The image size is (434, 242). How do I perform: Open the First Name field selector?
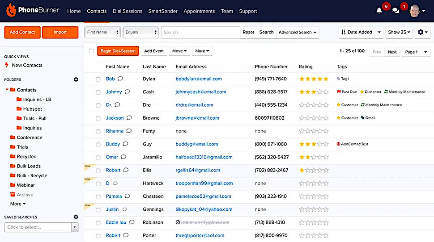[x=102, y=32]
